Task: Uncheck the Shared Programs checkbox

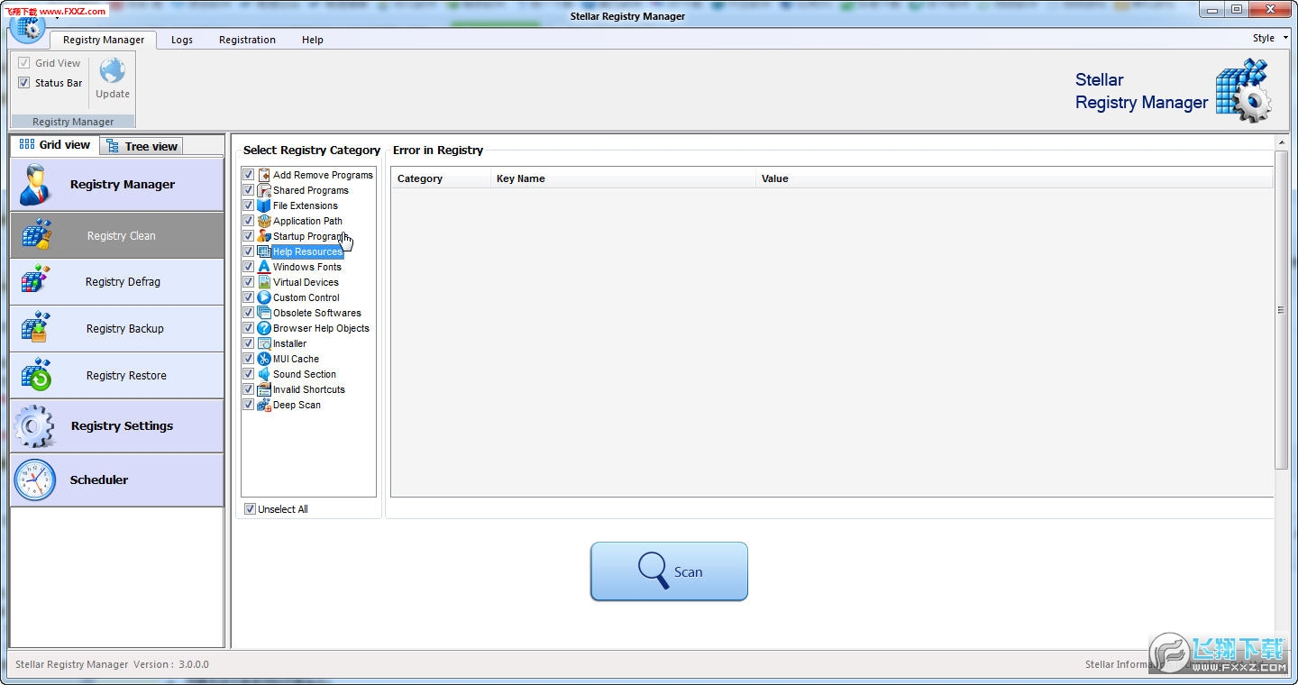Action: tap(249, 190)
